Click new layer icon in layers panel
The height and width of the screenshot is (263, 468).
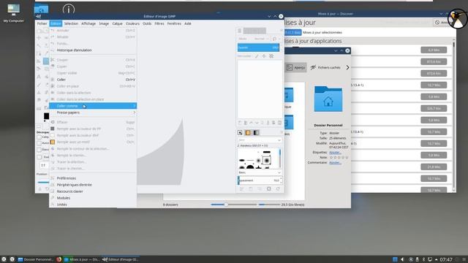(x=240, y=123)
